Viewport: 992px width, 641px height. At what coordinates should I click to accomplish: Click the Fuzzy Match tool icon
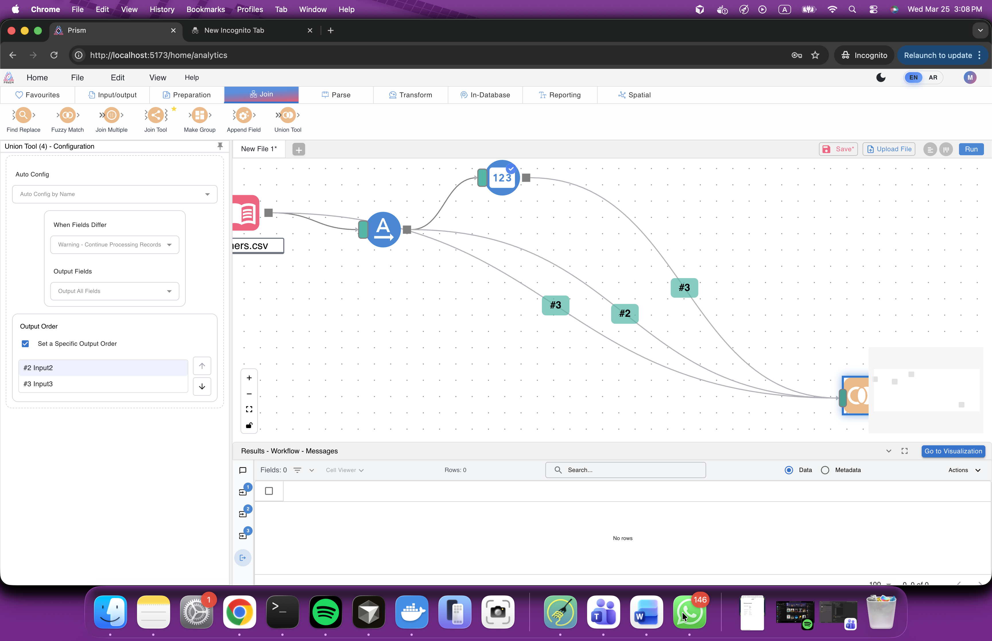point(67,115)
